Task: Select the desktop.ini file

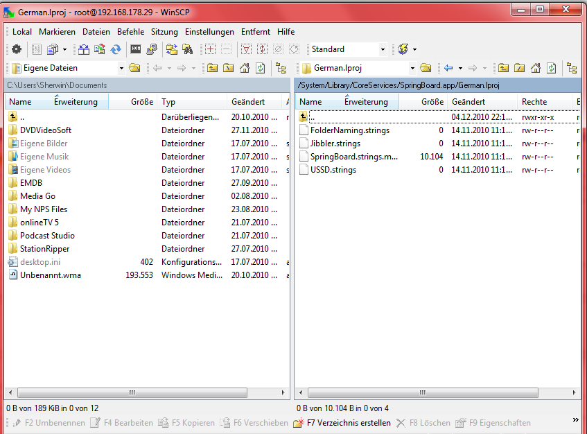Action: (40, 262)
